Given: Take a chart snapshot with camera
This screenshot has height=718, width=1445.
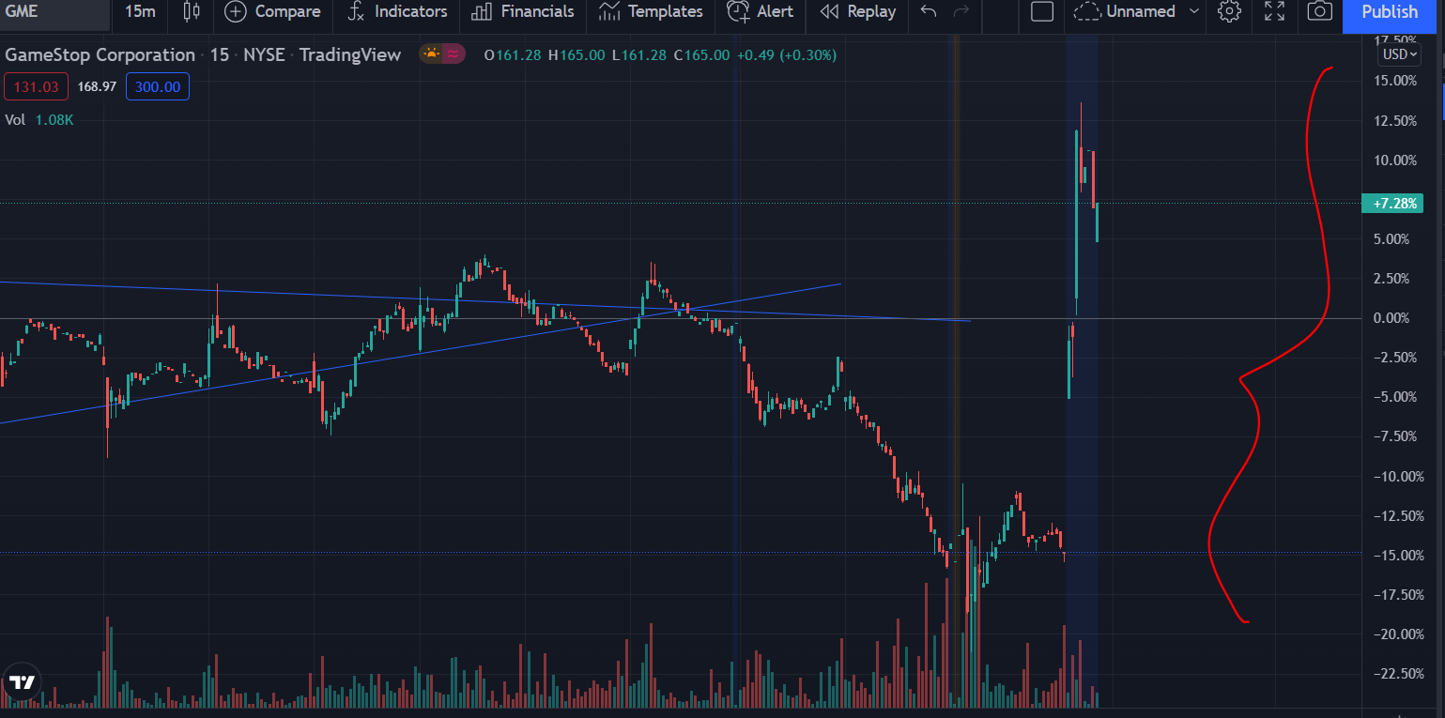Looking at the screenshot, I should point(1319,11).
